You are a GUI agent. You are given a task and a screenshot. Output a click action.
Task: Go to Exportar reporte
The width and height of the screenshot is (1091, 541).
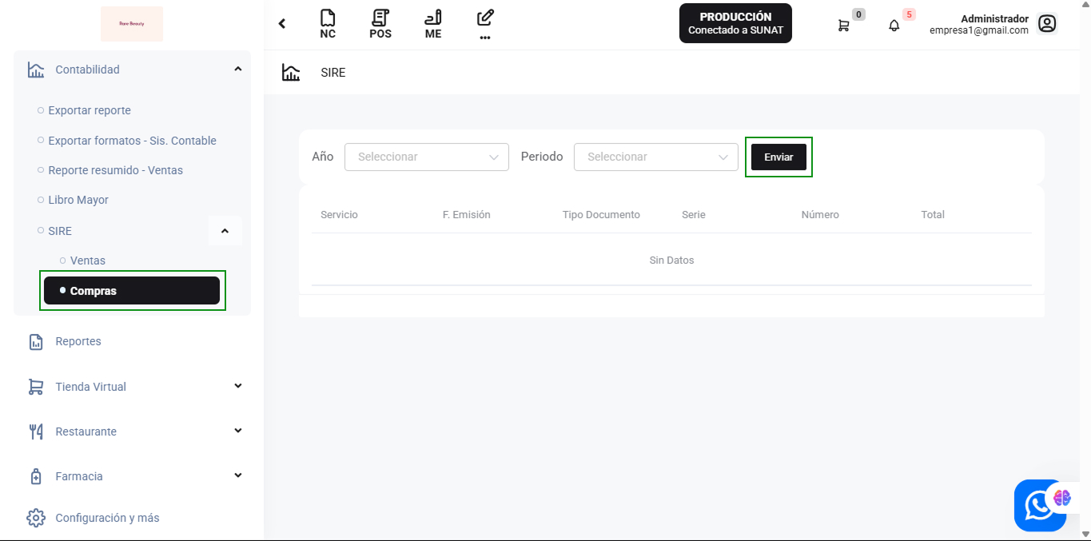90,110
